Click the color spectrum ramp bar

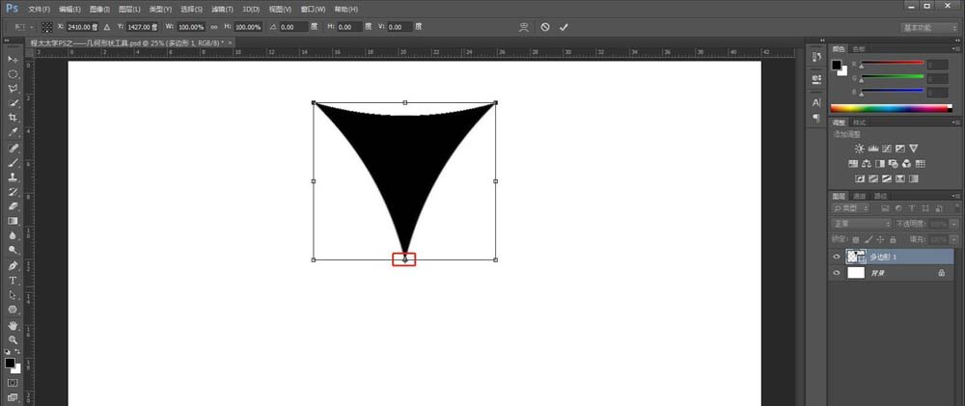[891, 108]
